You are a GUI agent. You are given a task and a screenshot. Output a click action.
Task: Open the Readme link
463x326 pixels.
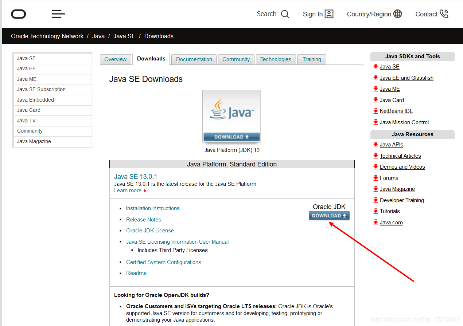click(x=136, y=273)
